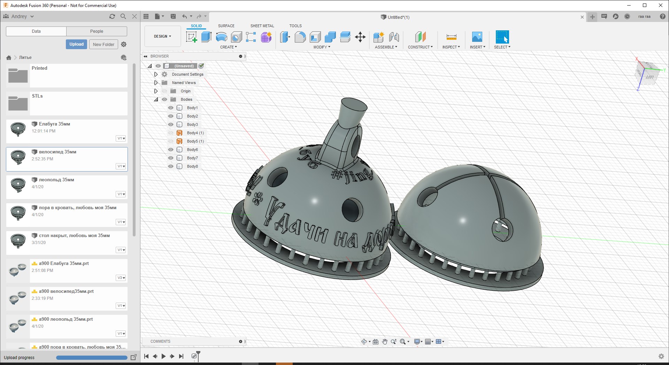Select the Move/Copy arrows tool
Screen dimensions: 669x365
(x=360, y=37)
